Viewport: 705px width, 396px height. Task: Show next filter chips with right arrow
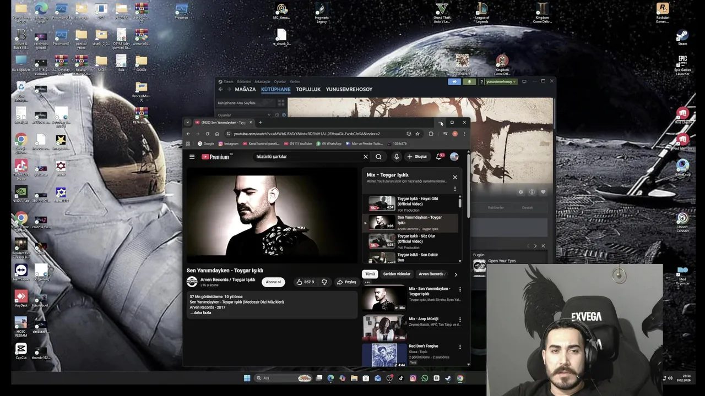(455, 274)
